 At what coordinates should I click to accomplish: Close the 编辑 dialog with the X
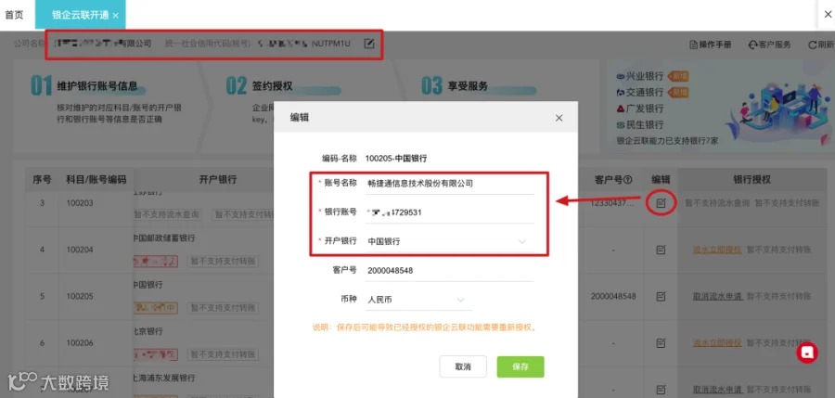[559, 118]
